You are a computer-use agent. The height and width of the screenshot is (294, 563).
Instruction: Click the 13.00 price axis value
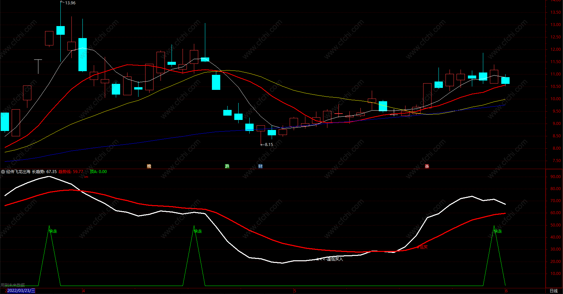(x=556, y=25)
